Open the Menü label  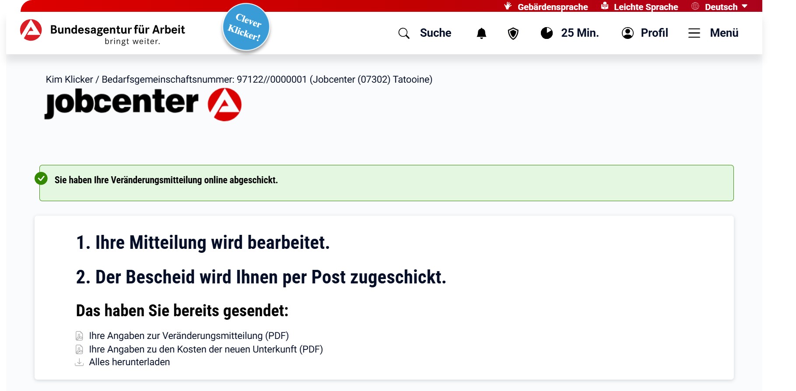[724, 33]
